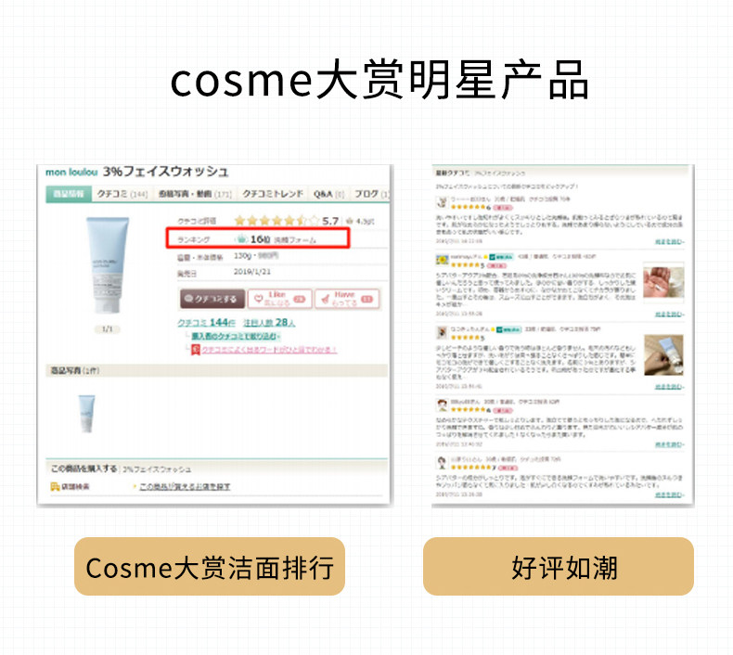Switch to the クチコミトレンド tab
Viewport: 733px width, 655px height.
(273, 194)
